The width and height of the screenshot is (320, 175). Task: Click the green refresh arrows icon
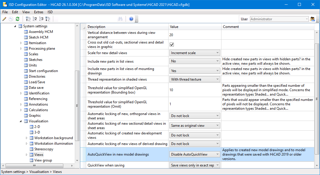pyautogui.click(x=17, y=19)
